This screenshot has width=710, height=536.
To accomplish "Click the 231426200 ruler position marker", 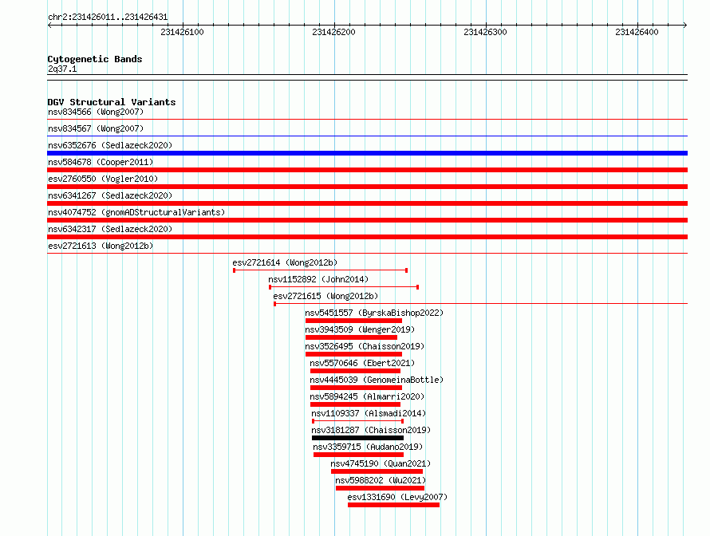I will tap(333, 32).
